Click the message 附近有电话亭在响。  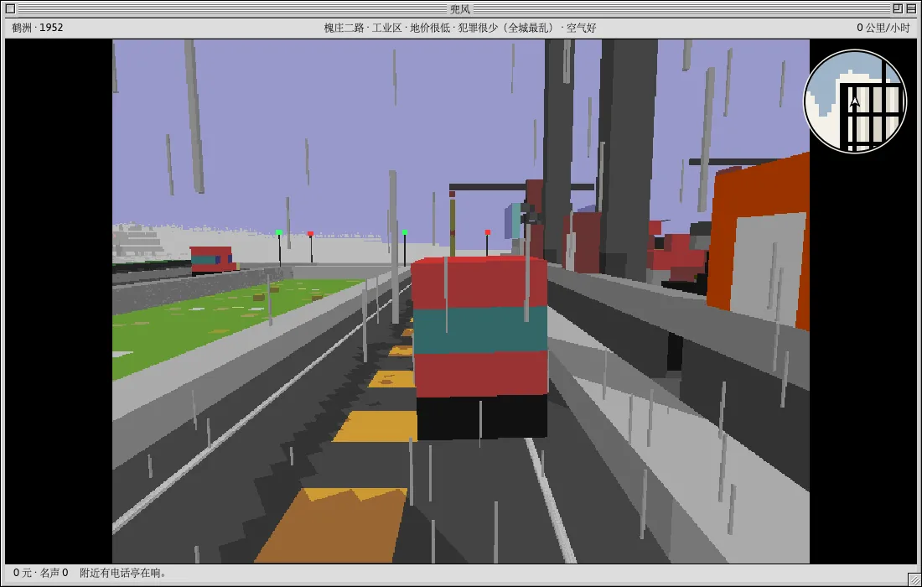(123, 573)
